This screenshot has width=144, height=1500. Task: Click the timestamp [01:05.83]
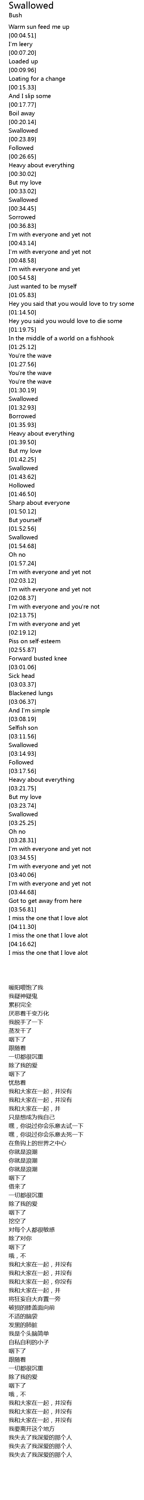click(x=22, y=295)
